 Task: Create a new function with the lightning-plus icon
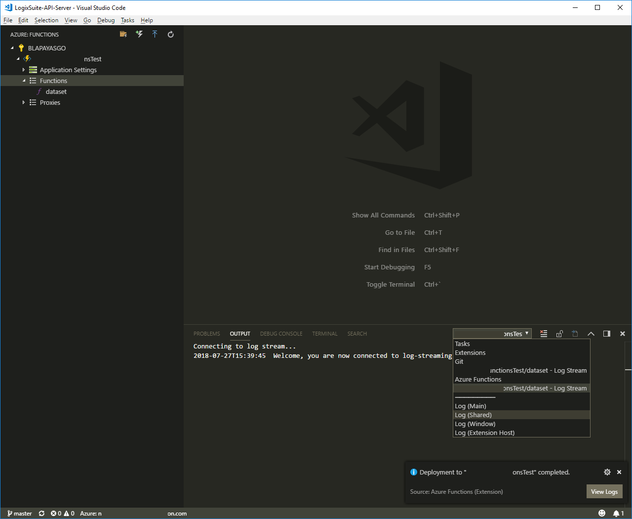pyautogui.click(x=139, y=34)
